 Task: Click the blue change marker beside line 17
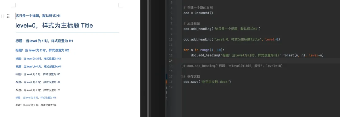click(166, 76)
